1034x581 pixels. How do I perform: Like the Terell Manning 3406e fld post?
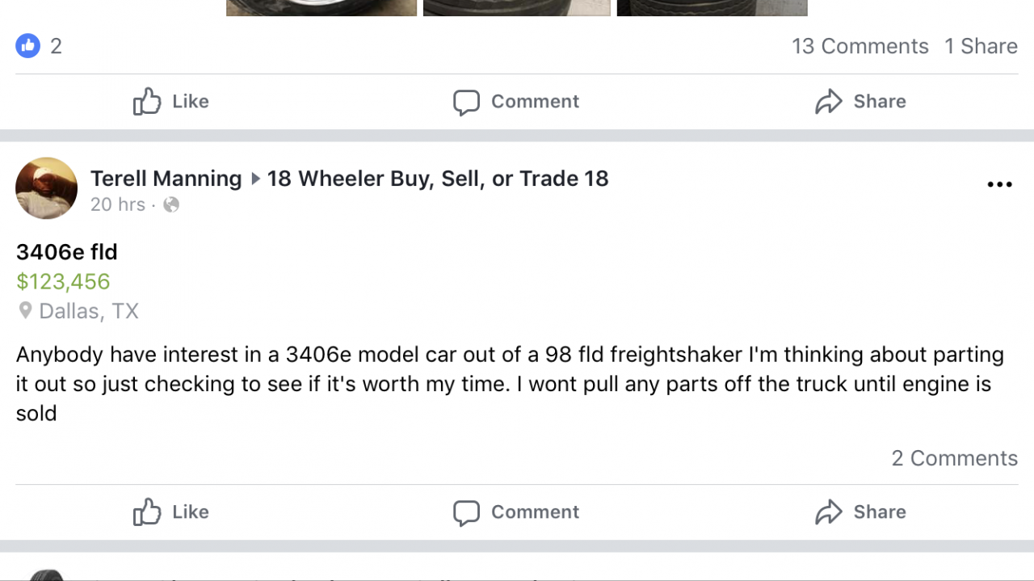click(x=170, y=512)
